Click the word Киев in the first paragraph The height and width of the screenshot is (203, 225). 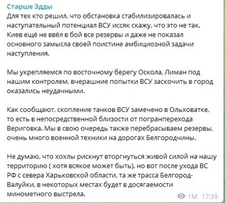pos(14,35)
